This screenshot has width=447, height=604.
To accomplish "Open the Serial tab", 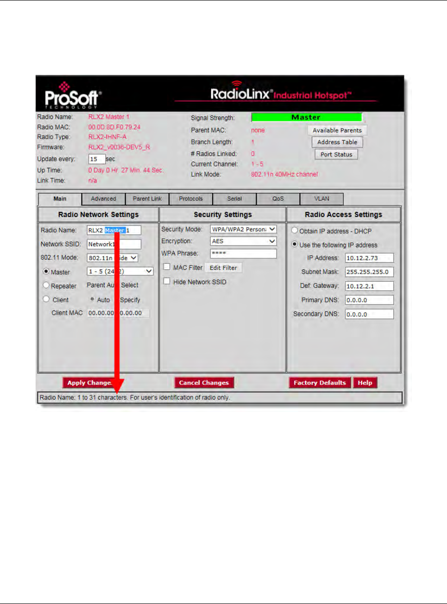I will [x=234, y=199].
